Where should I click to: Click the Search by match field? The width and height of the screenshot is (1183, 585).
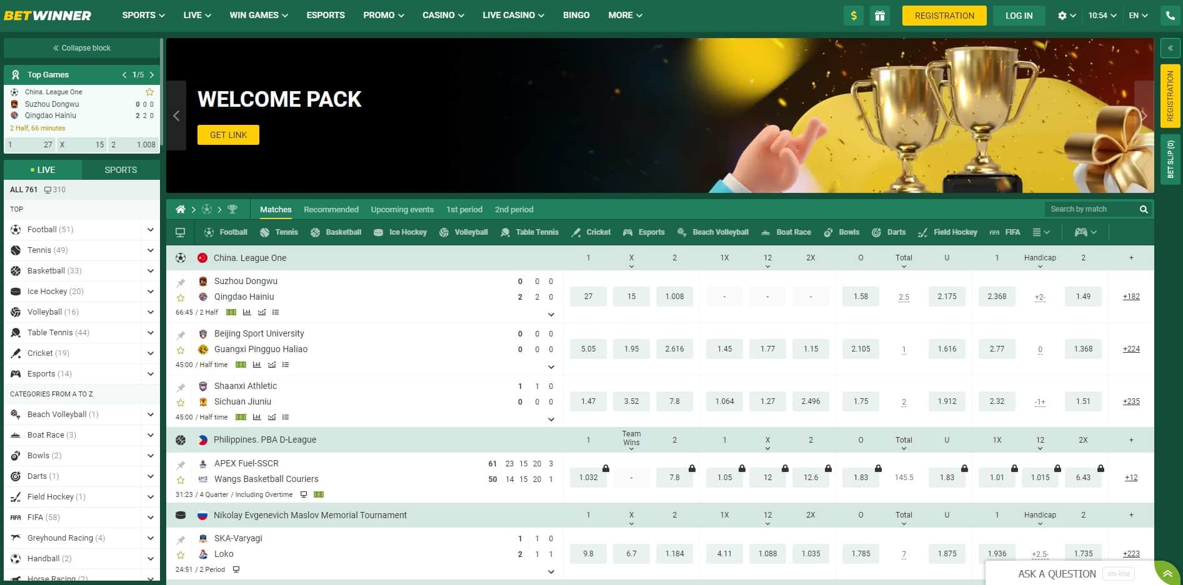point(1091,209)
